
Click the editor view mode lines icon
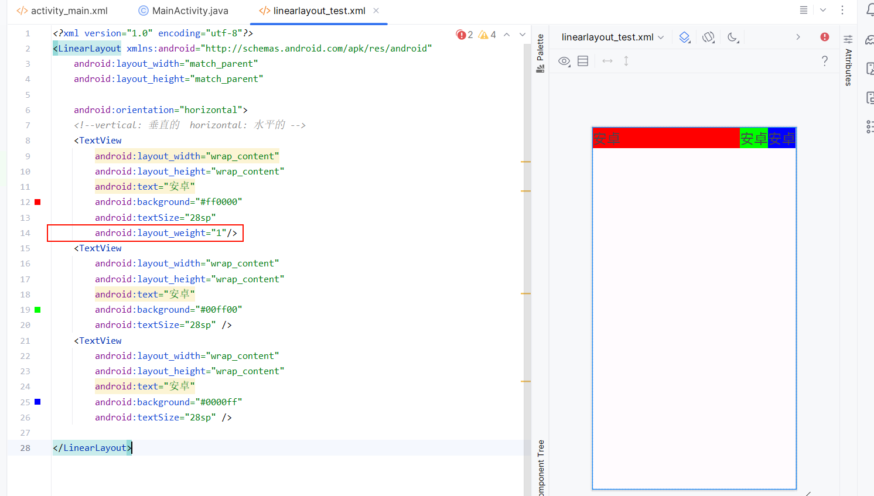click(x=804, y=10)
